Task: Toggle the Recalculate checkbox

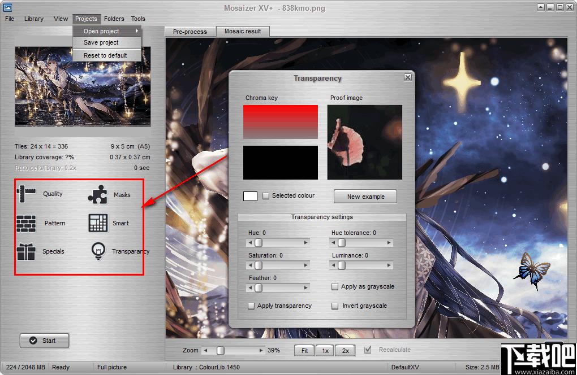Action: point(368,350)
